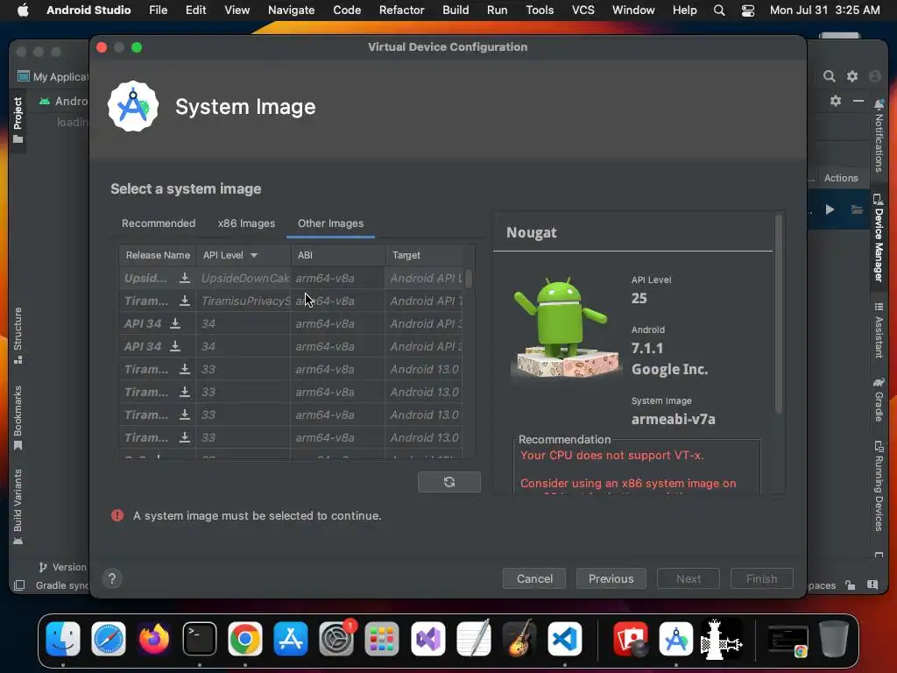Open Finder from the dock
This screenshot has width=897, height=673.
(63, 639)
